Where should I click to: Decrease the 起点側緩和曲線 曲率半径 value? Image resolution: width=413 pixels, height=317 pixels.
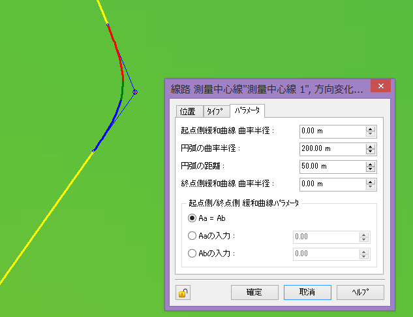[371, 134]
